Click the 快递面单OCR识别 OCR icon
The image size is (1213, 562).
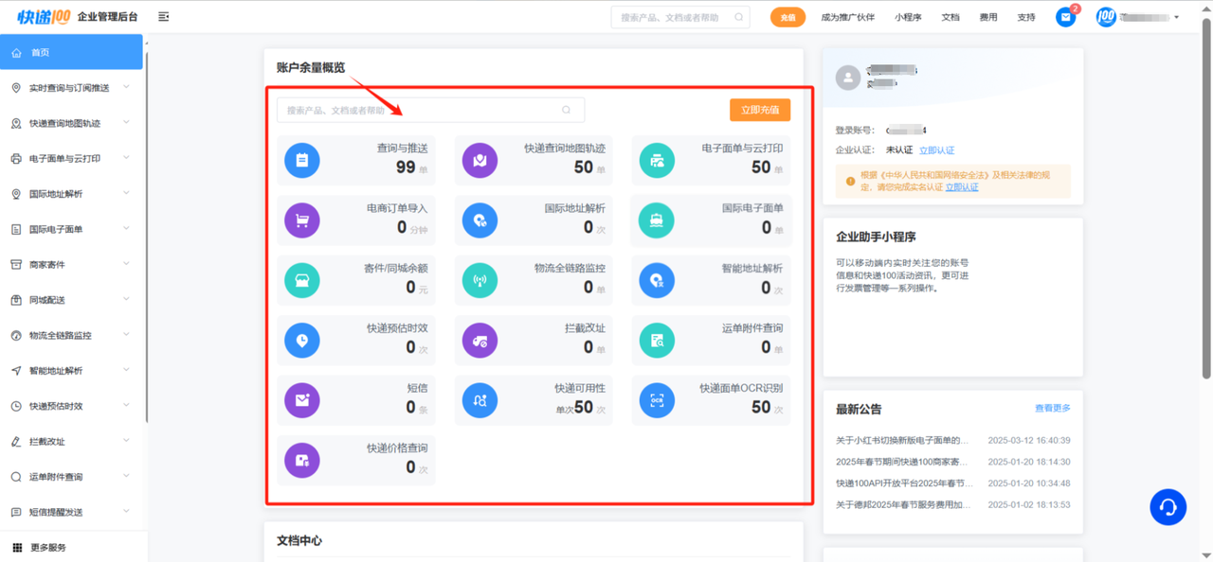pos(657,400)
